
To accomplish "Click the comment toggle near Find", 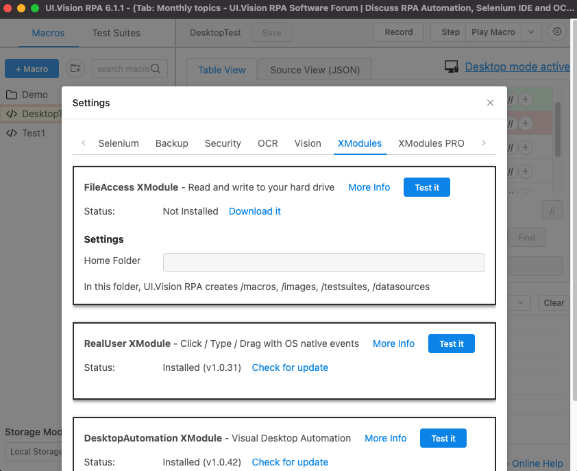I will pos(552,210).
